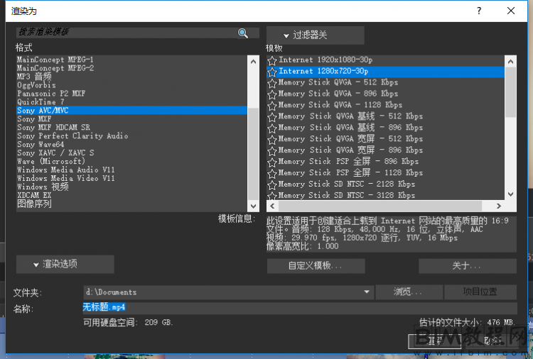This screenshot has height=359, width=533.
Task: Toggle star on Internet 1280x720-30p template
Action: 272,72
